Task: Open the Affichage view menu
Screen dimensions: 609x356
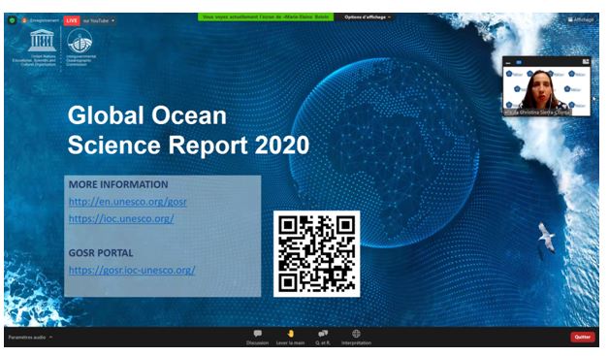Action: (581, 19)
